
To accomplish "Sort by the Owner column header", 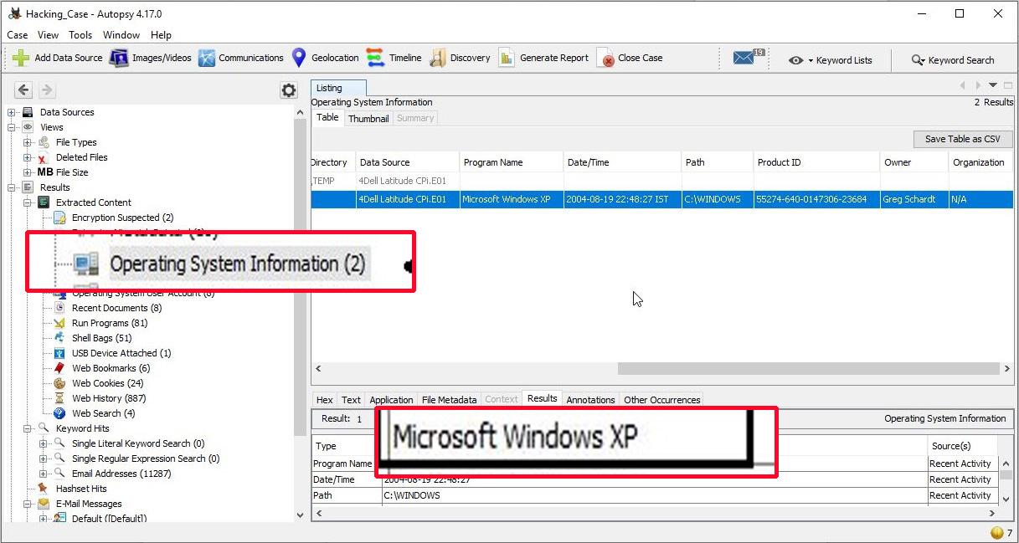I will tap(913, 162).
